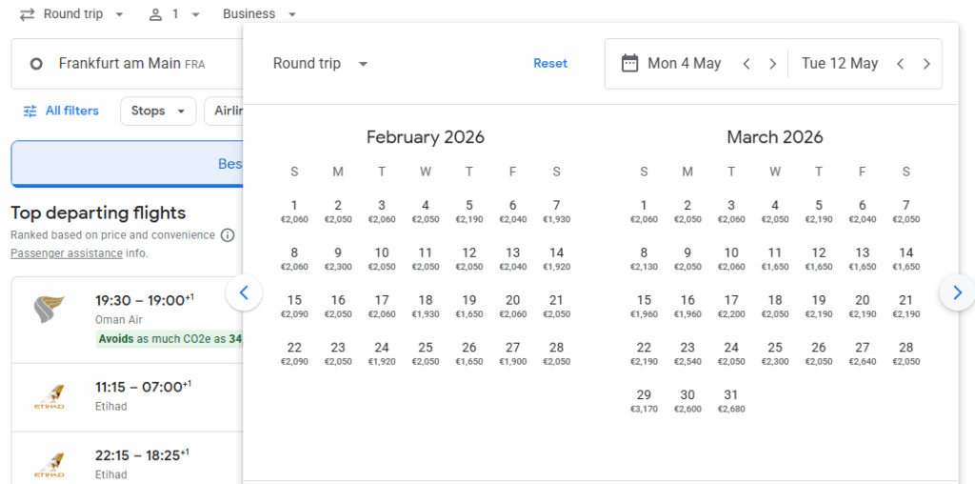
Task: Go to previous day for Mon 4 May
Action: [746, 64]
